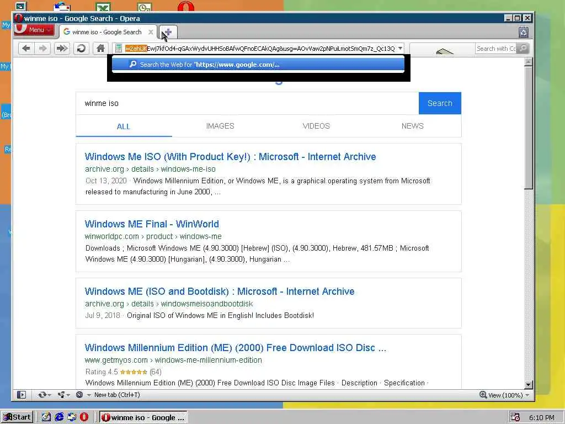Expand the View (100%) zoom dropdown arrow
565x424 pixels.
click(x=527, y=395)
